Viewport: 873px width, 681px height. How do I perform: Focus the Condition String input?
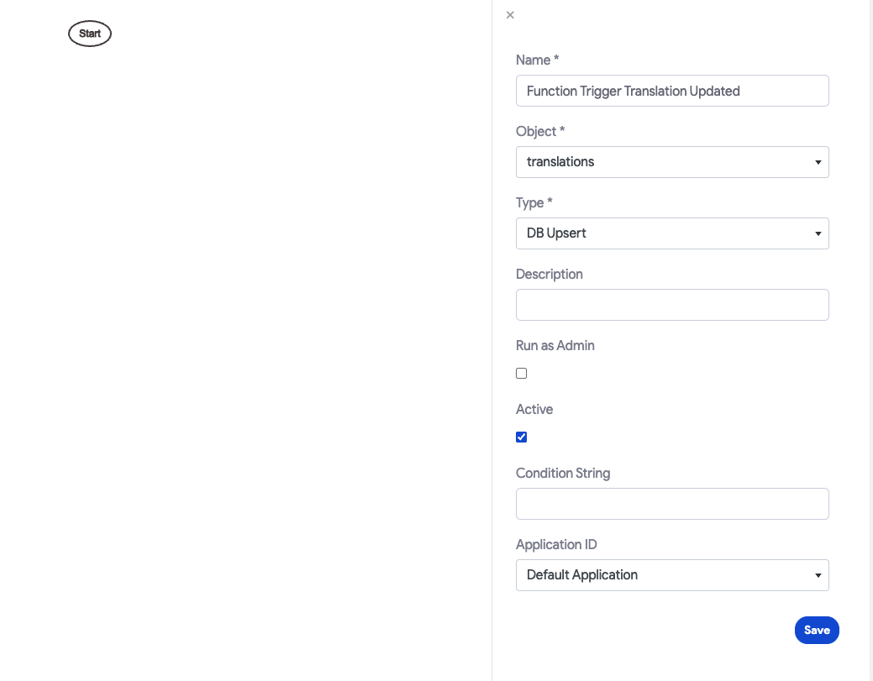click(672, 504)
